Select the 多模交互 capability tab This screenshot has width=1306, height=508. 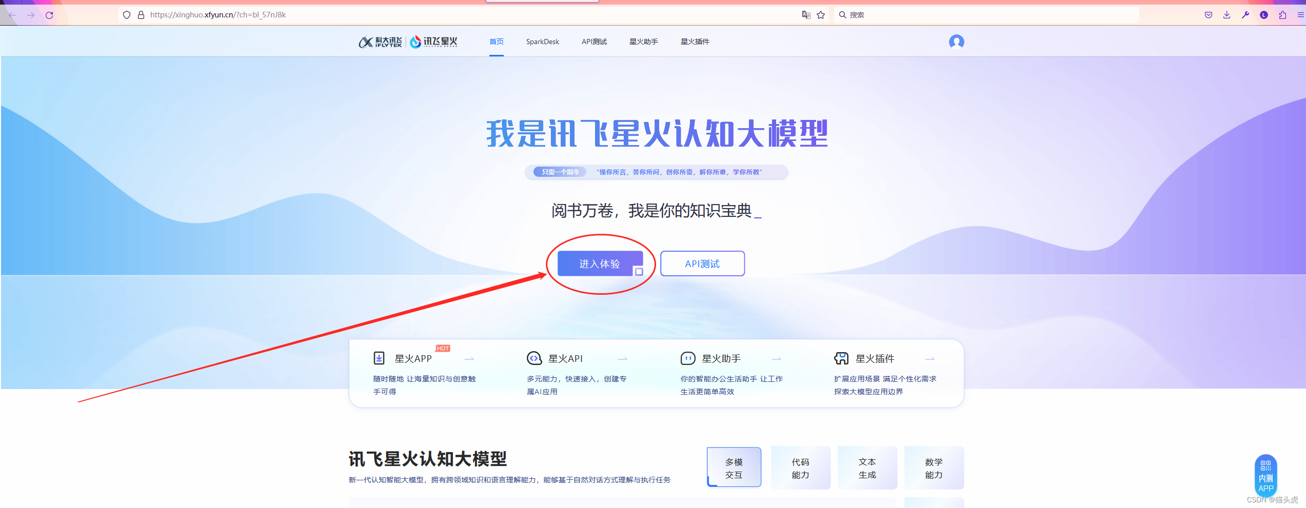coord(734,468)
